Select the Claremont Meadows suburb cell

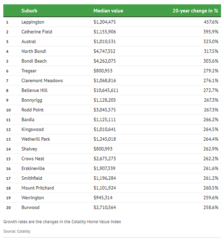point(42,81)
